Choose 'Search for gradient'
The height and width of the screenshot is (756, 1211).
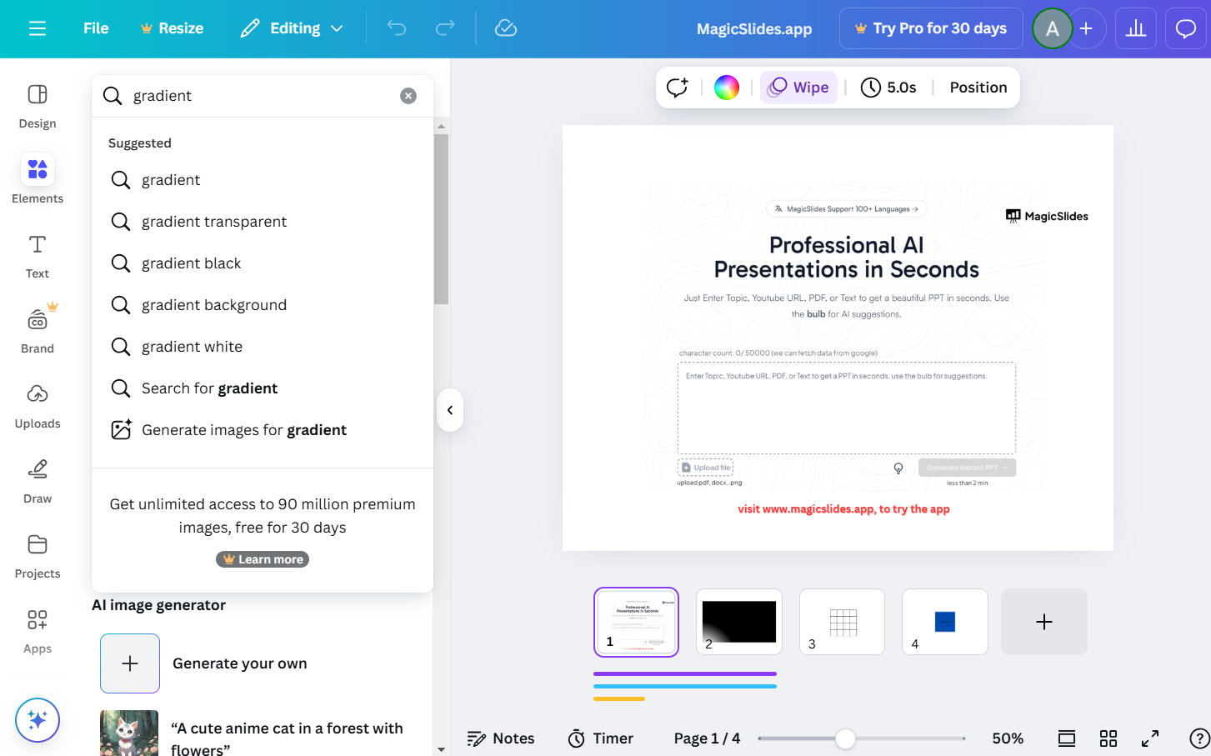pos(263,388)
